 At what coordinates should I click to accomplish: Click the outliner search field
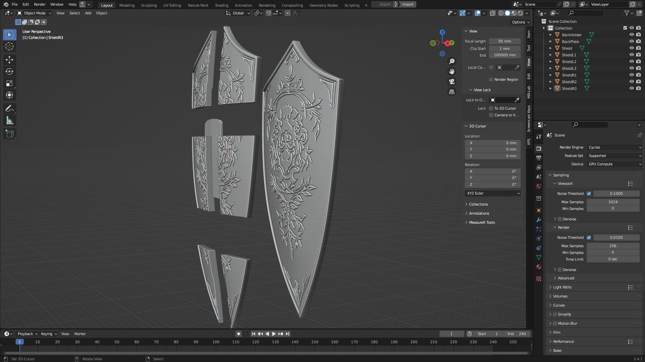pyautogui.click(x=585, y=13)
